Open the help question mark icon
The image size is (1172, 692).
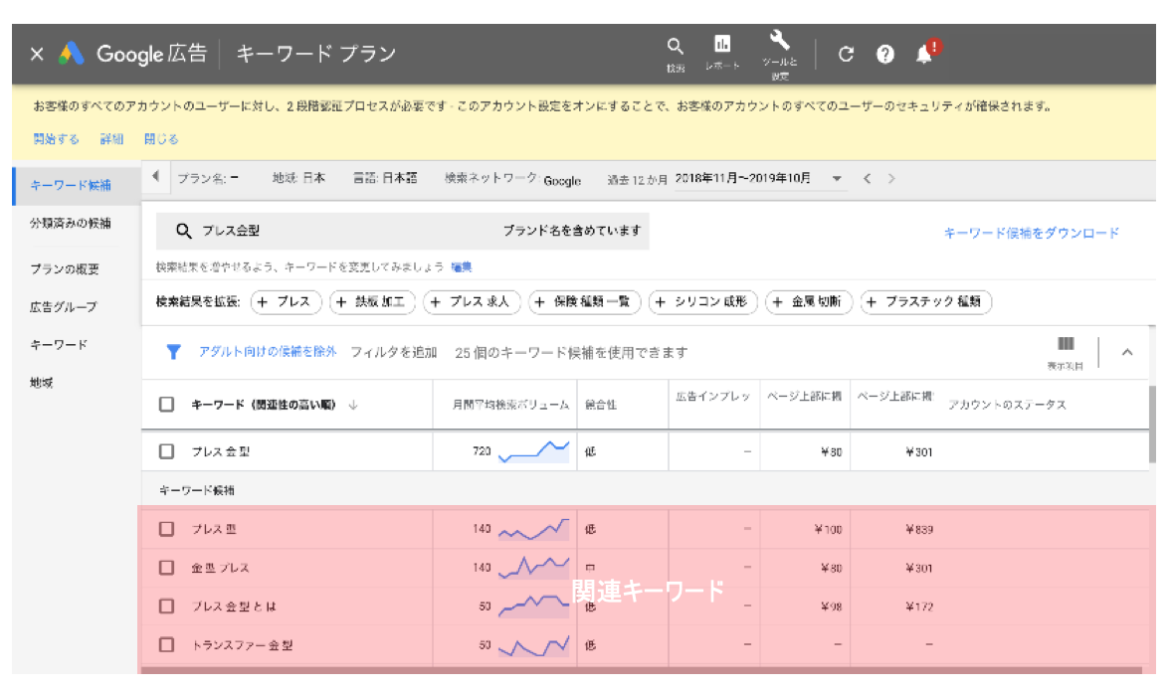[884, 55]
